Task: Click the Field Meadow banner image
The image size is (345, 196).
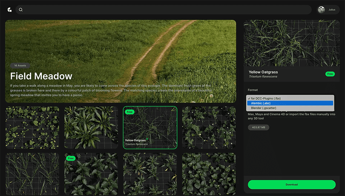Action: coord(121,61)
